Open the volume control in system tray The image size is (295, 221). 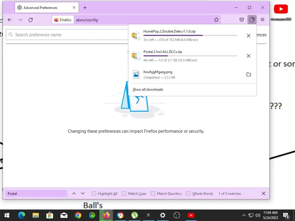(x=258, y=215)
